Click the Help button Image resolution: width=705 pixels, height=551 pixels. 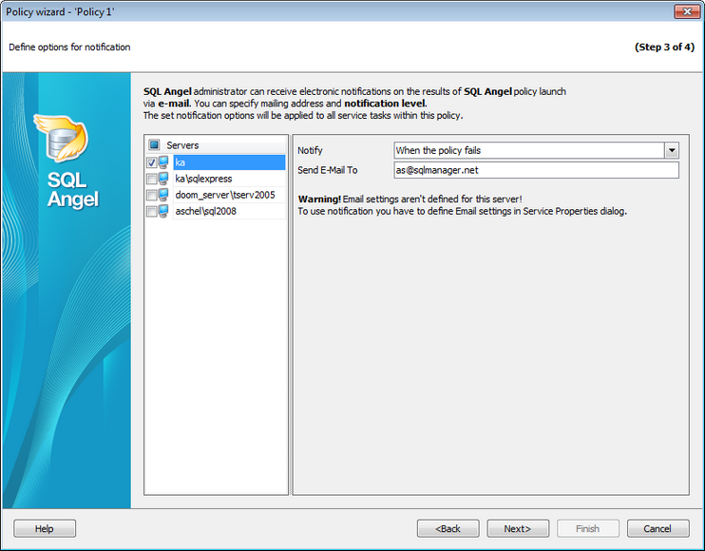coord(45,528)
